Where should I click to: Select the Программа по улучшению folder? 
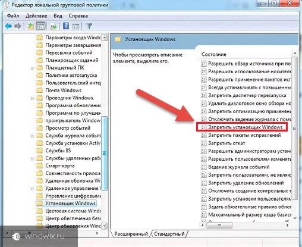click(x=69, y=113)
